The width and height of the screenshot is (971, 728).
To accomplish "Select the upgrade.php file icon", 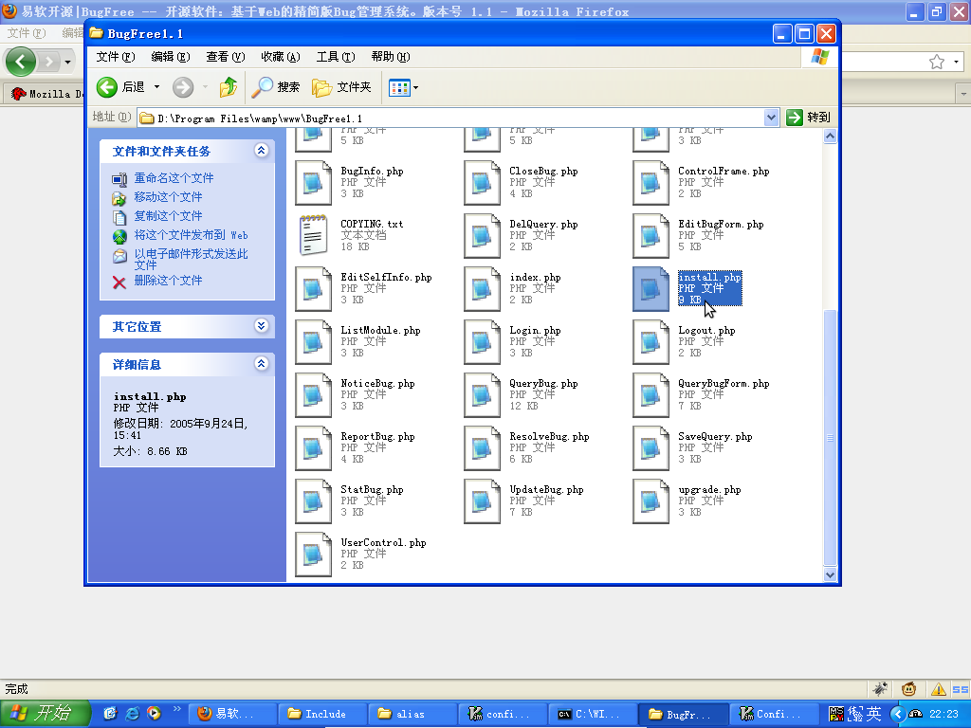I will click(650, 501).
